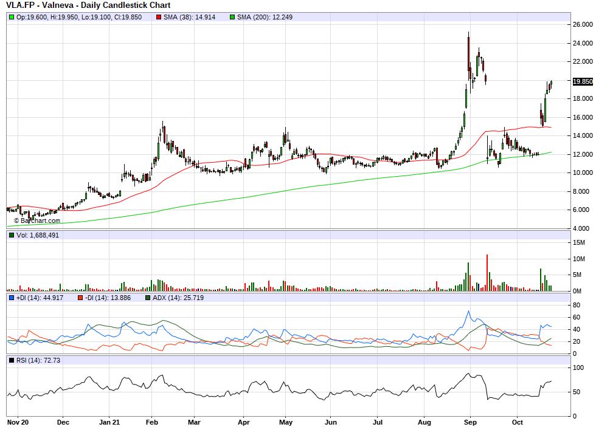This screenshot has height=441, width=596.
Task: Click the Aug date axis label
Action: [x=424, y=422]
